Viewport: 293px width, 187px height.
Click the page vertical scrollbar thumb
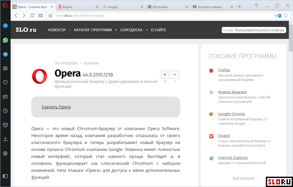pos(291,38)
